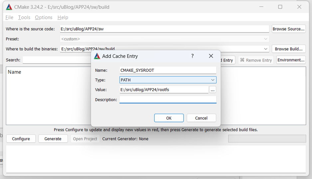Click the Name field containing CMAKE_SYSROOT

click(x=168, y=70)
